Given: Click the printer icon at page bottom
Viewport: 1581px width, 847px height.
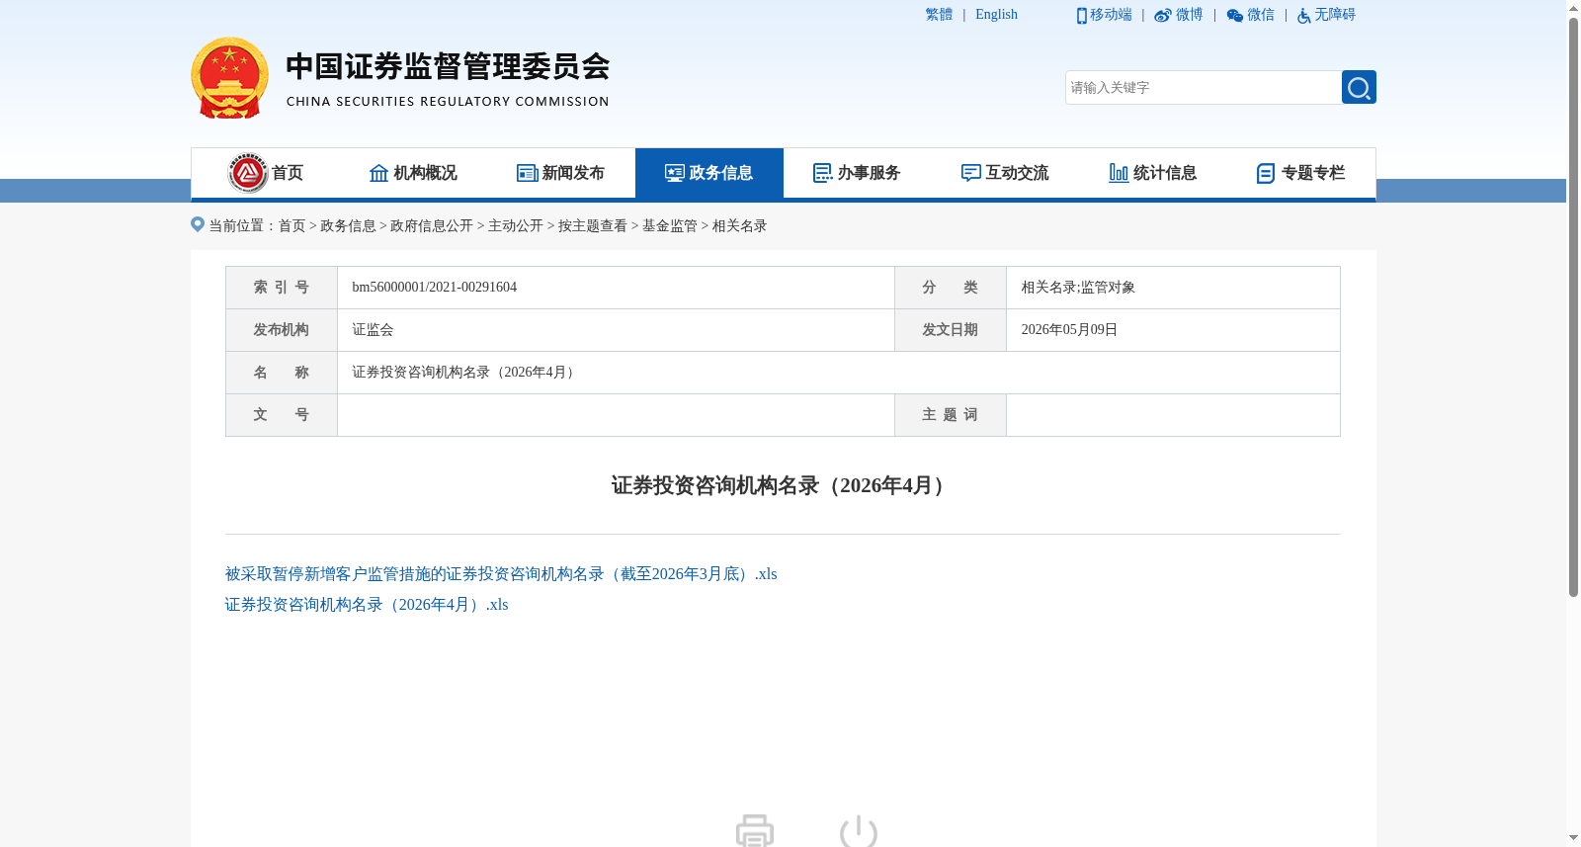Looking at the screenshot, I should tap(755, 830).
